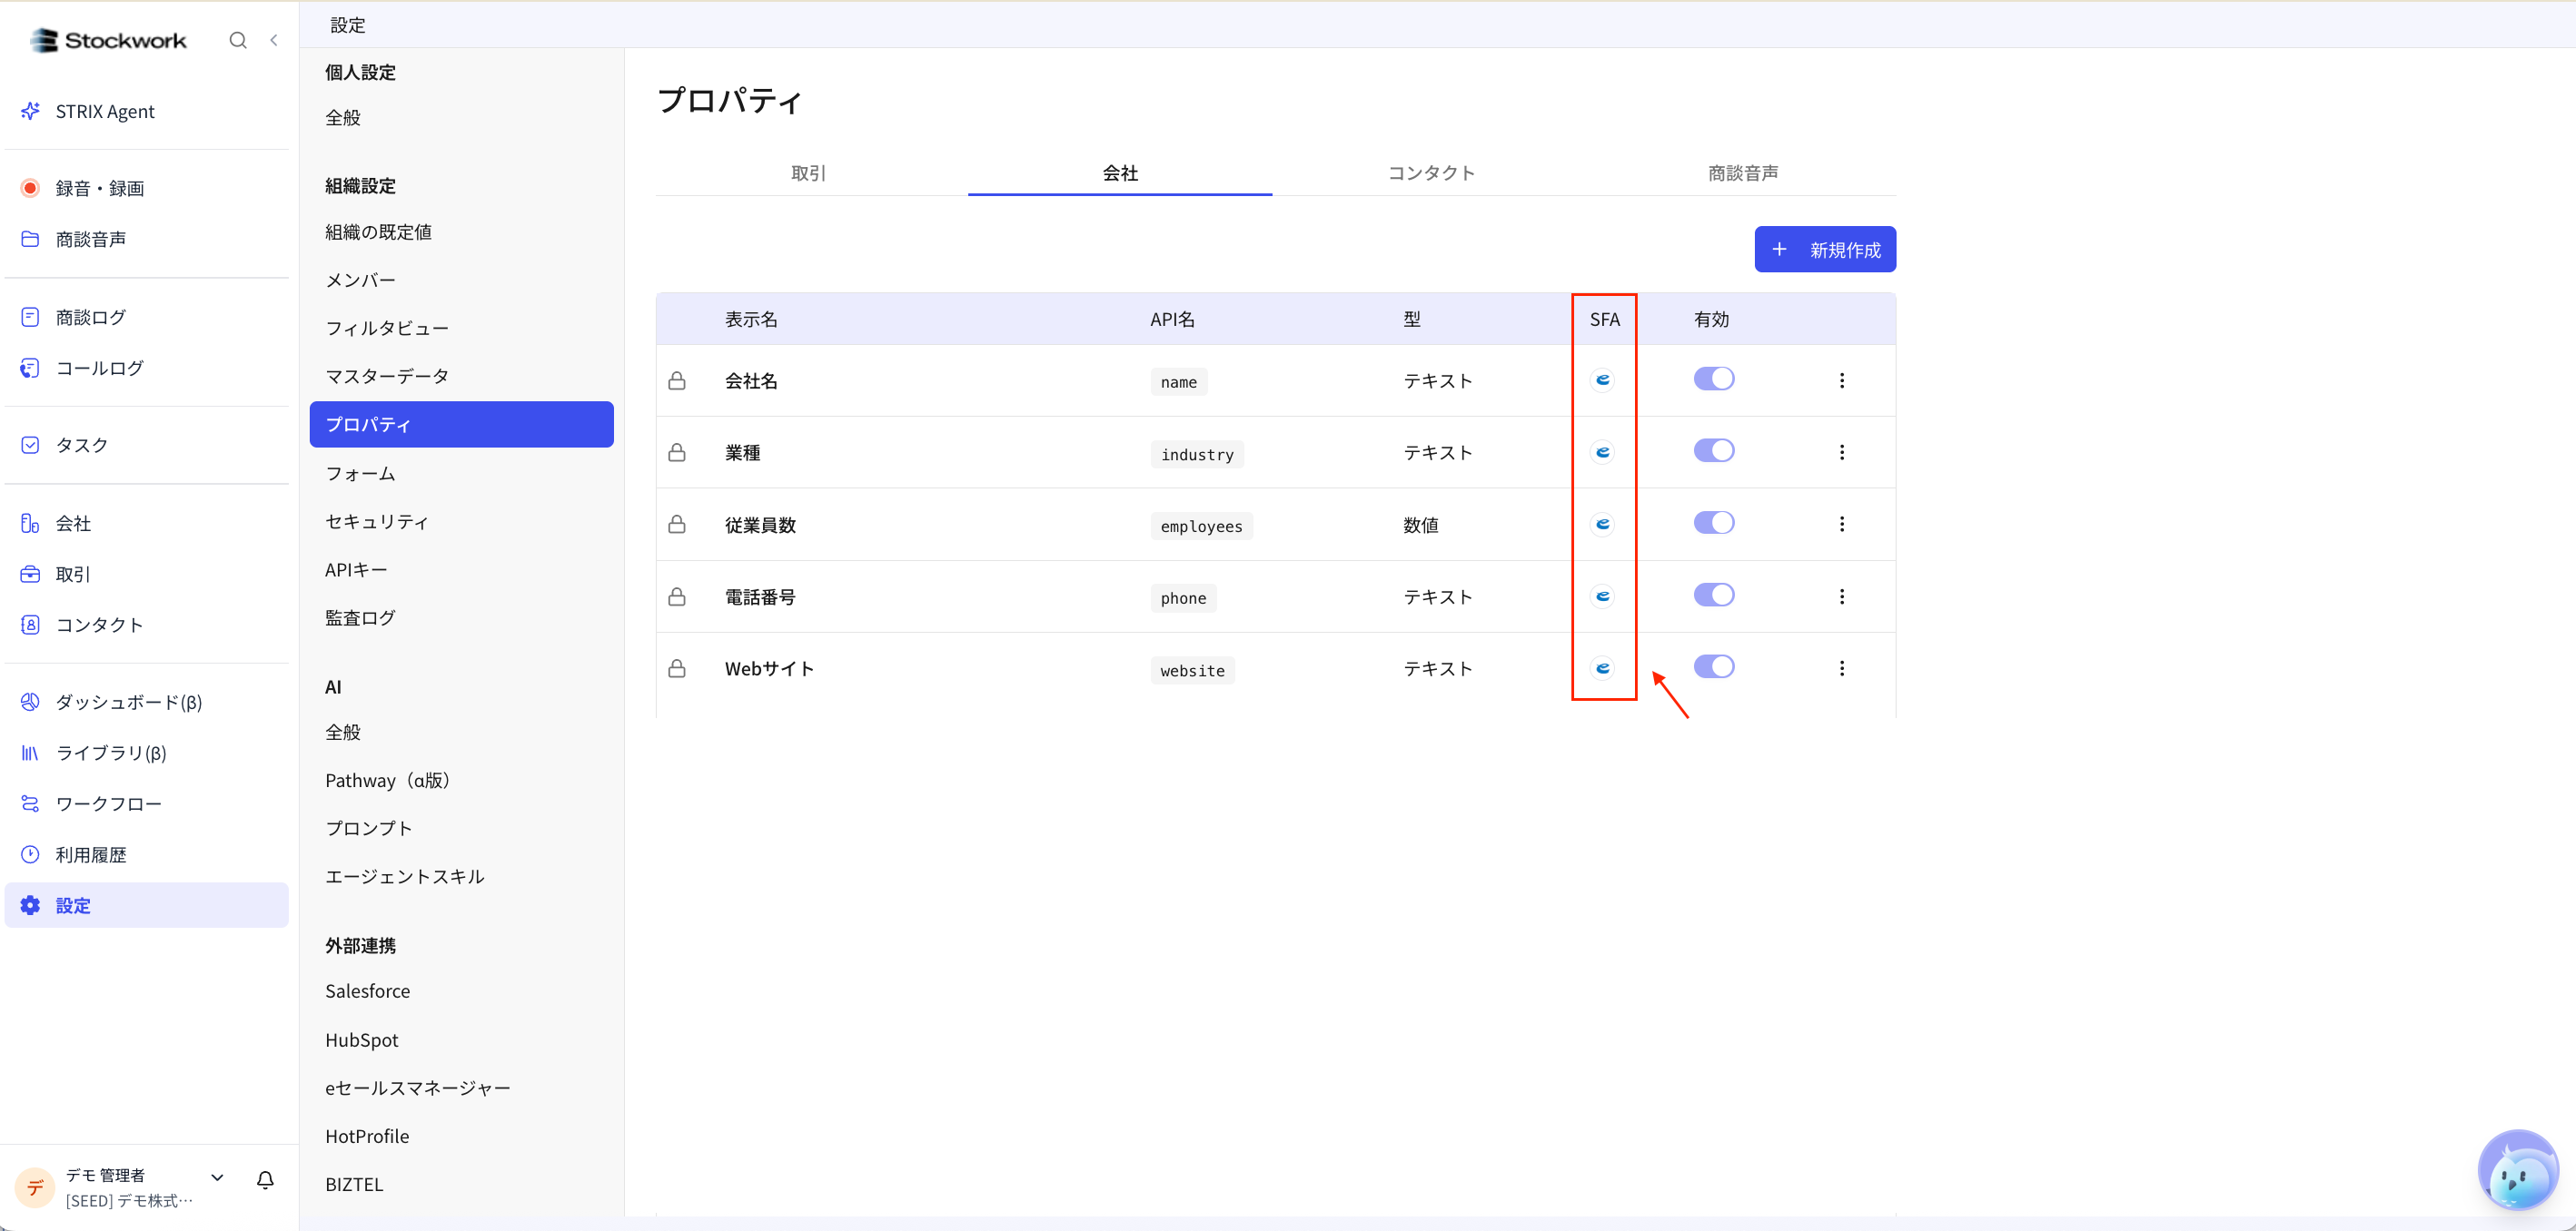Click the SFA icon for 業種

1603,451
